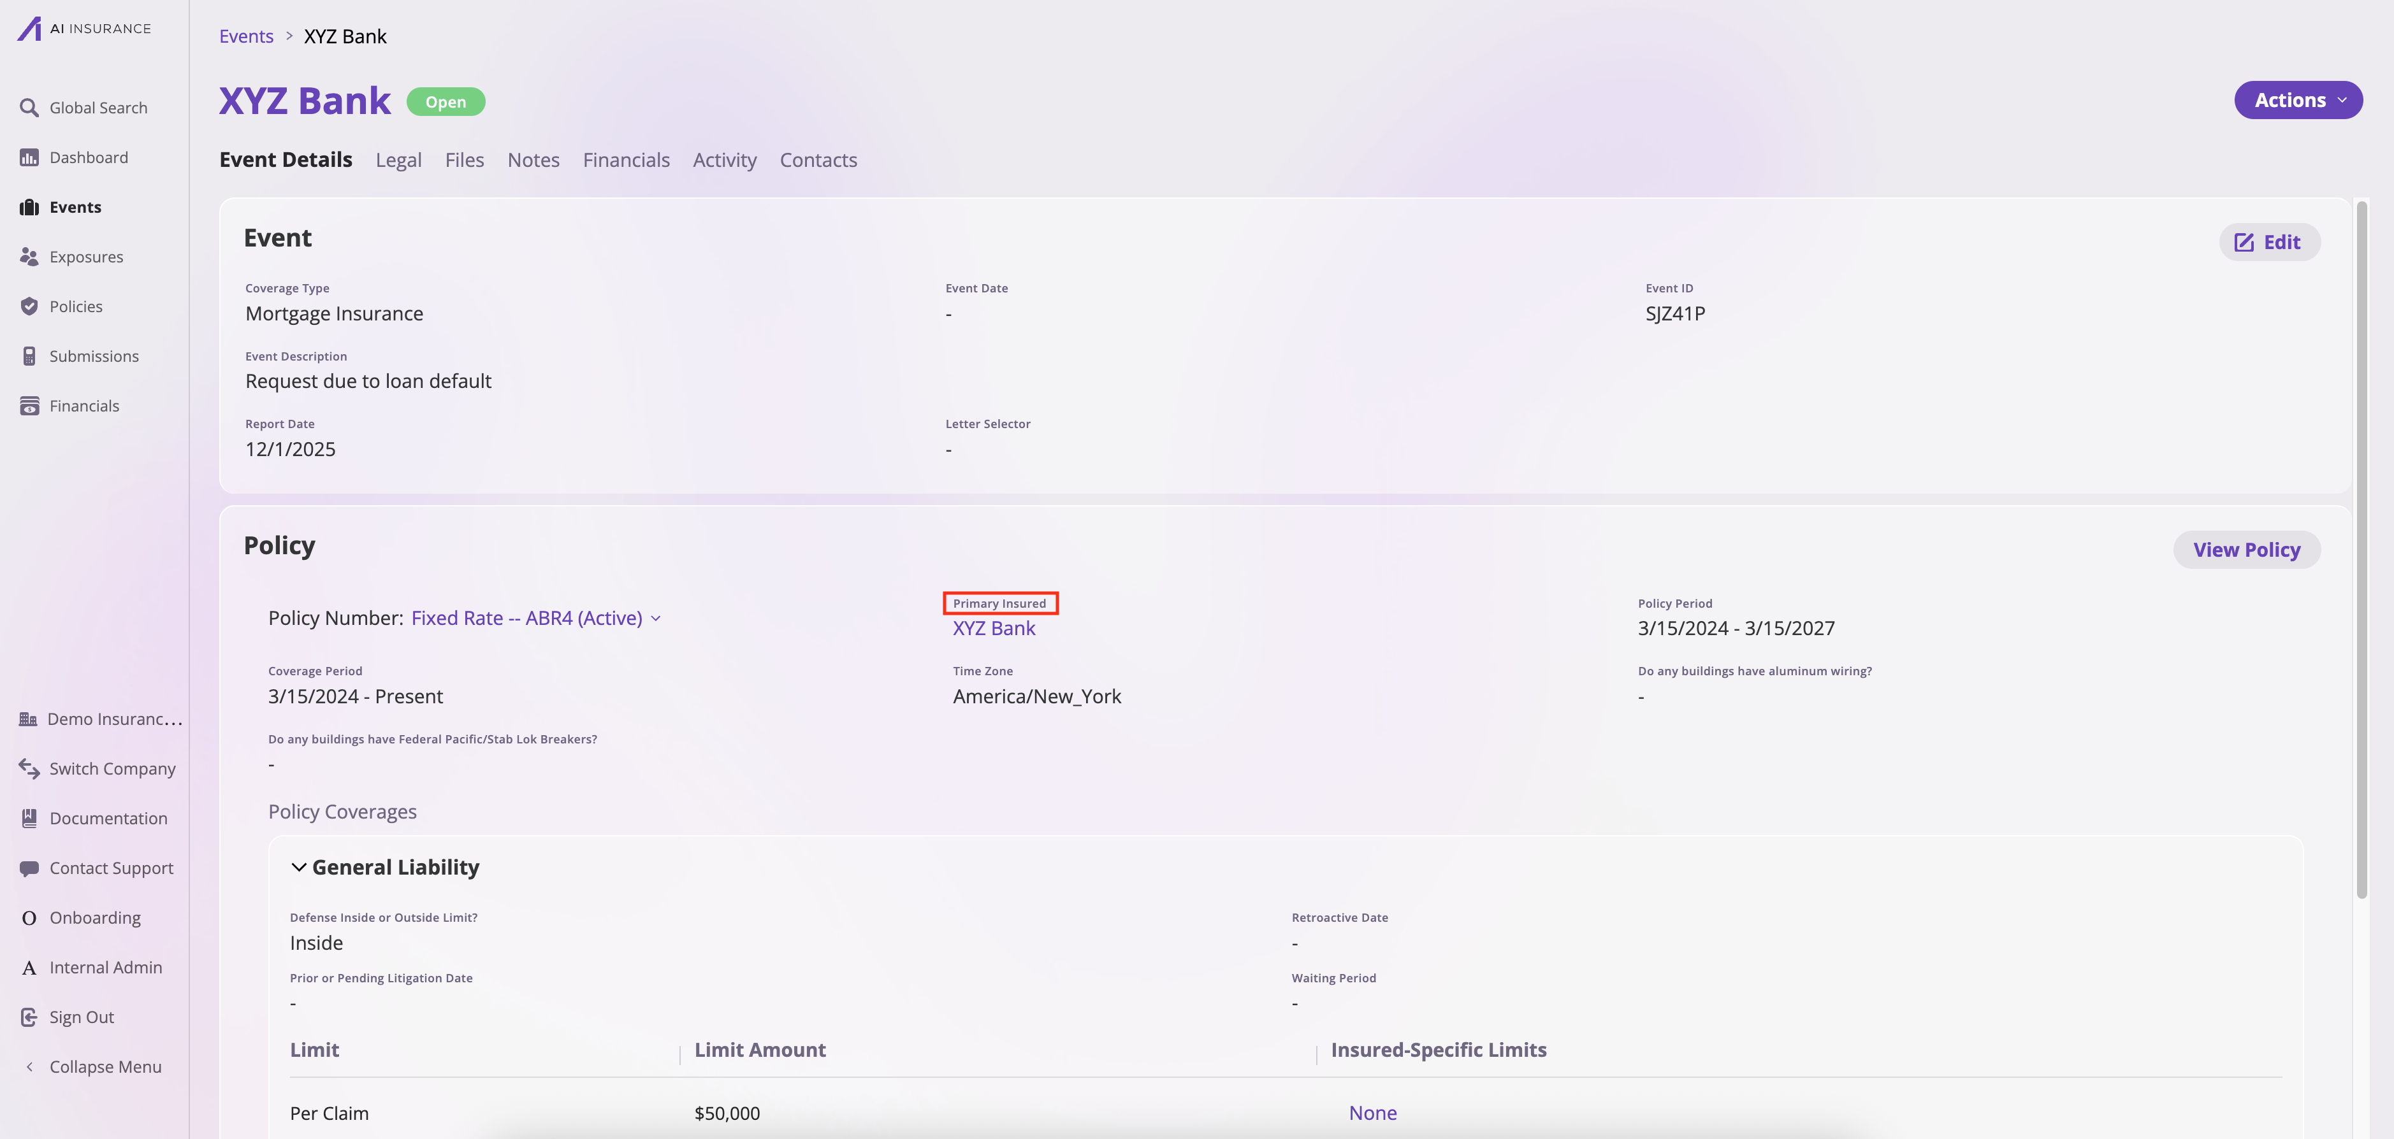Open the Policies sidebar icon
Viewport: 2394px width, 1139px height.
pyautogui.click(x=28, y=306)
